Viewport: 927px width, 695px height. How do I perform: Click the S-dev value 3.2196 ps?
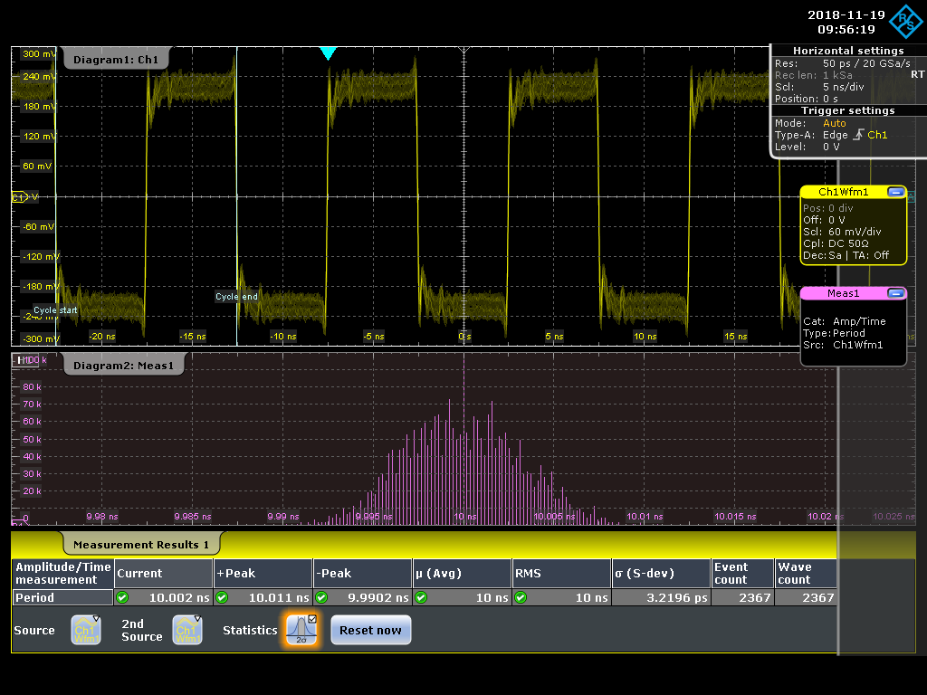pos(677,597)
